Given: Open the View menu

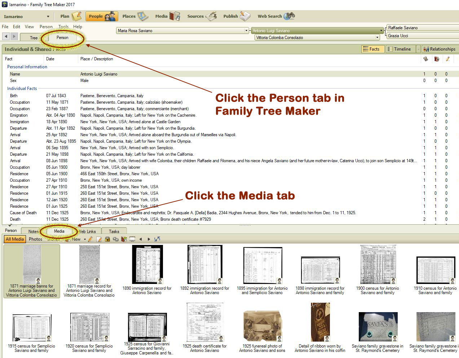Looking at the screenshot, I should point(29,27).
